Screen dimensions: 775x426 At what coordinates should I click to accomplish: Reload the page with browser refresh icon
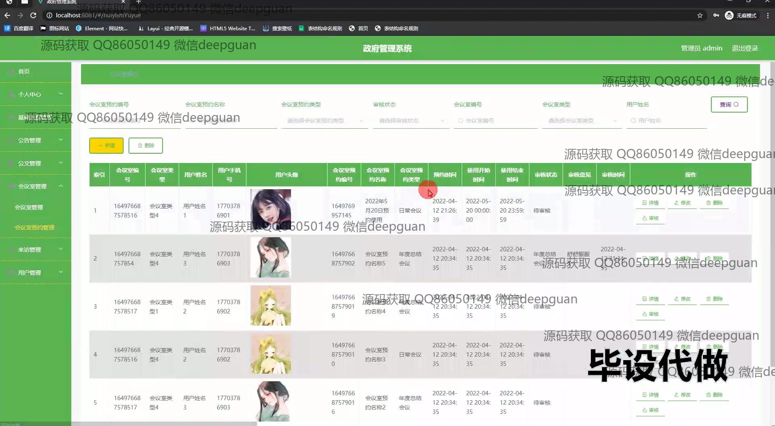point(34,15)
